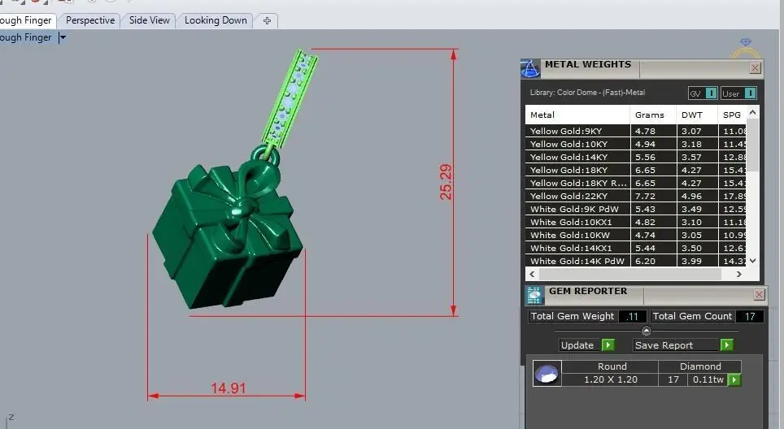Click the Gem Reporter panel icon

(534, 295)
